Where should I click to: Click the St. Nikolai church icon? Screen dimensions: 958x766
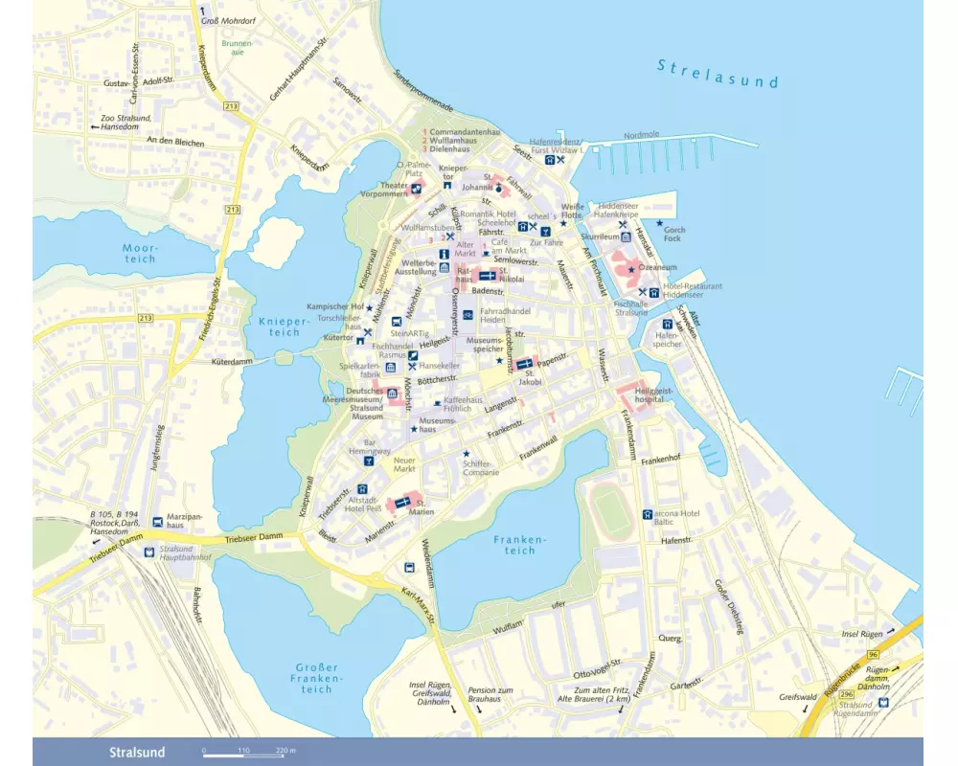click(x=486, y=276)
